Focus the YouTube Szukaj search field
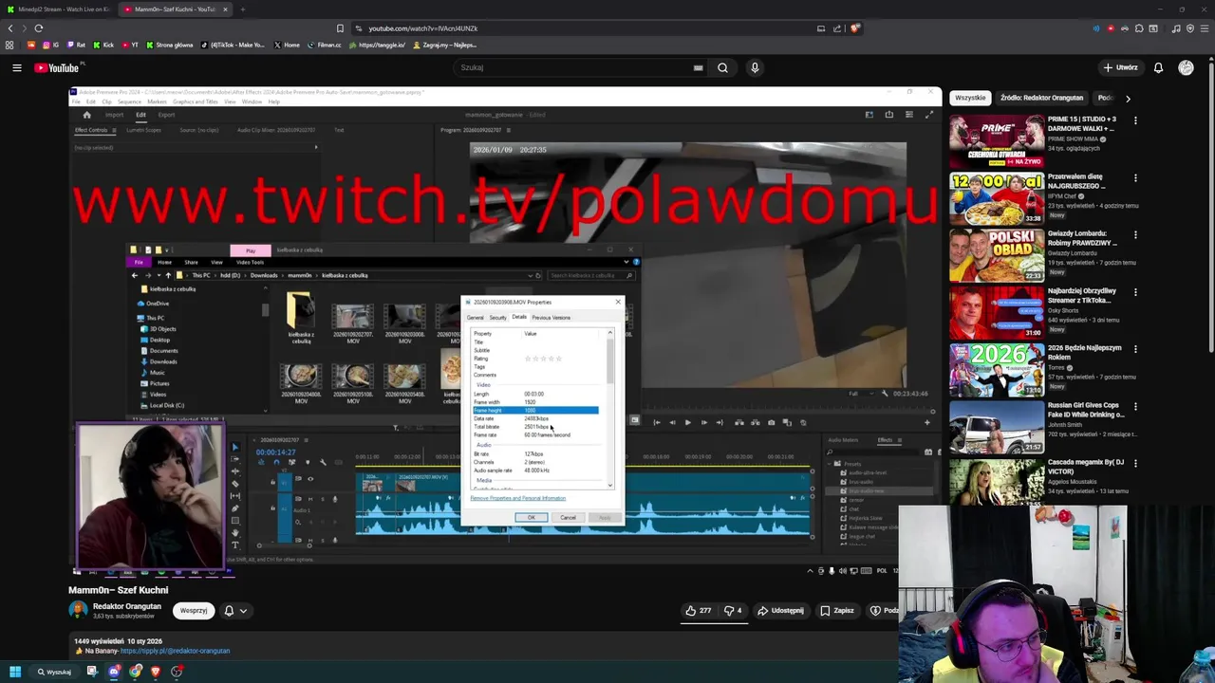The width and height of the screenshot is (1215, 683). [572, 67]
